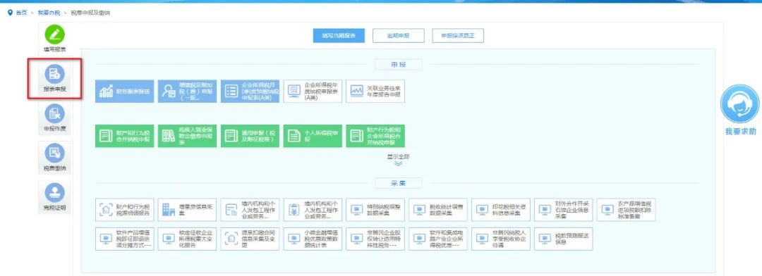Open 财产和行为税税源明细报告 collection tile

point(124,210)
